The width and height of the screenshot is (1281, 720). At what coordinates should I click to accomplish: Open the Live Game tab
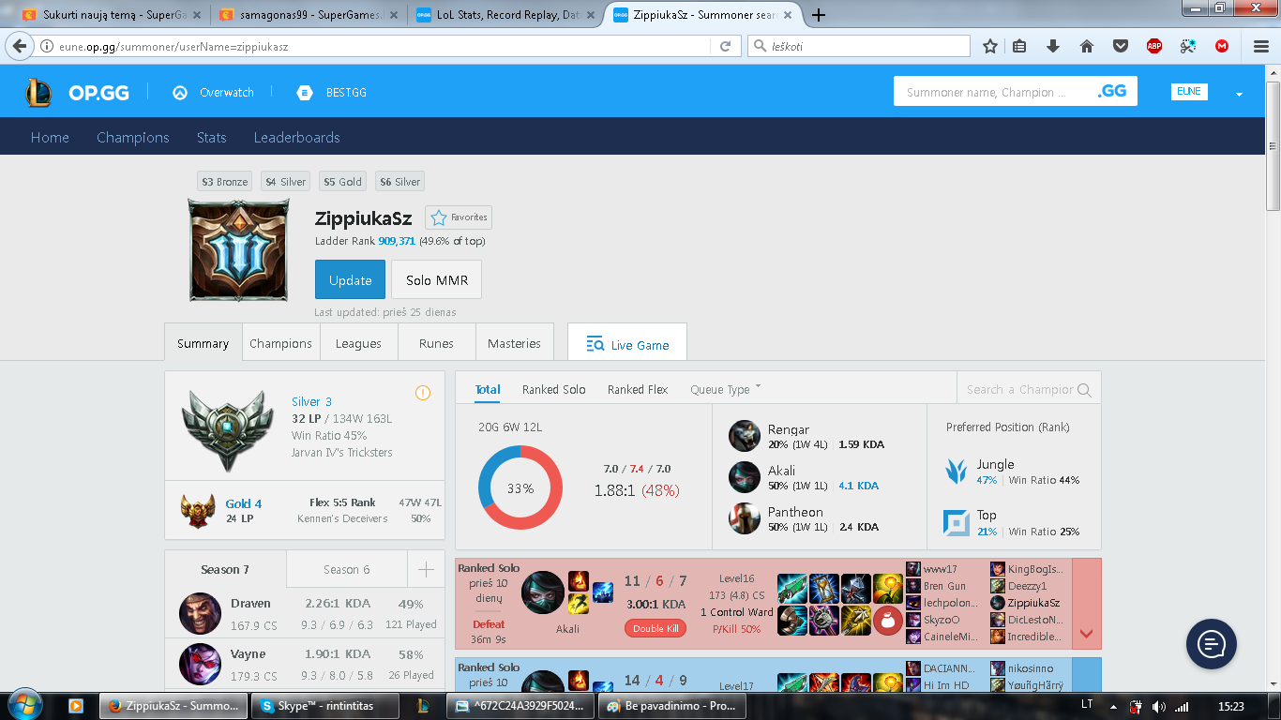[626, 343]
